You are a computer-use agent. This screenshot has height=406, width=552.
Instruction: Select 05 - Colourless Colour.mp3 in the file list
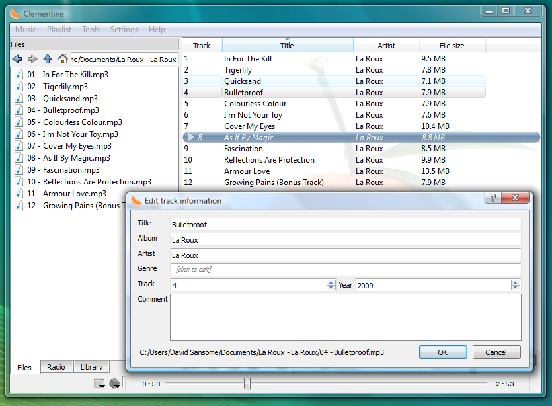75,122
